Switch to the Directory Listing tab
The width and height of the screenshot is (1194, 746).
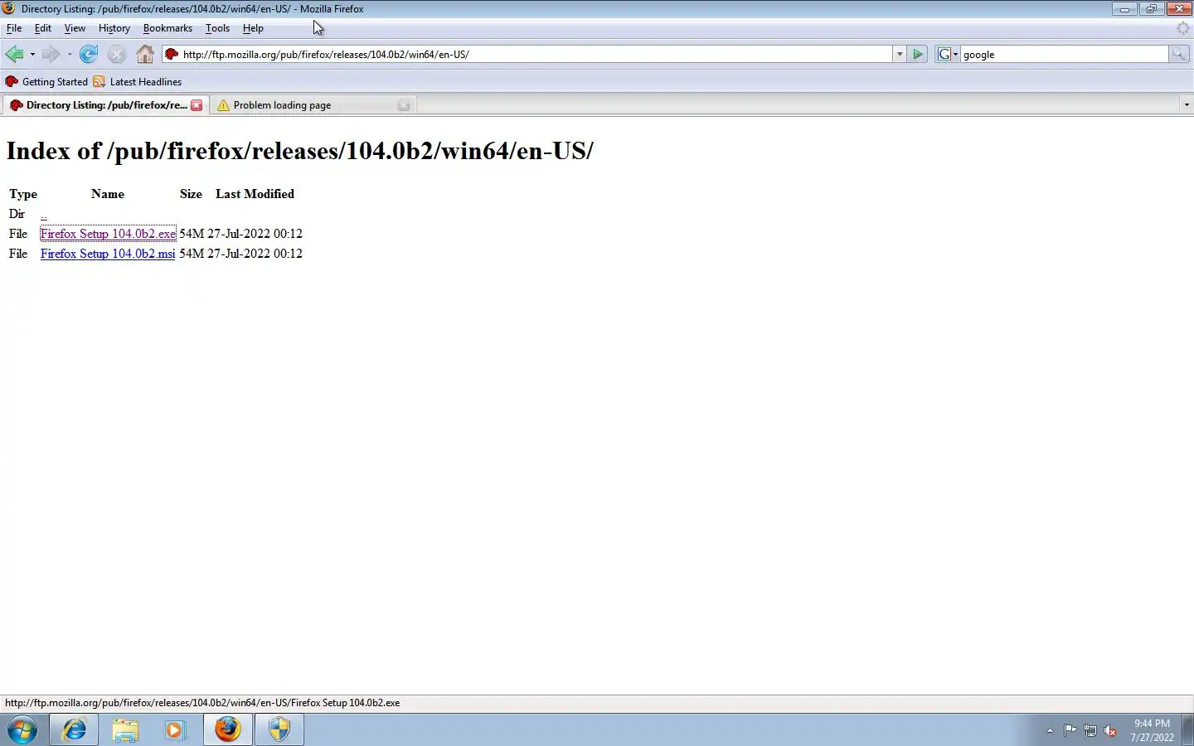click(x=104, y=105)
